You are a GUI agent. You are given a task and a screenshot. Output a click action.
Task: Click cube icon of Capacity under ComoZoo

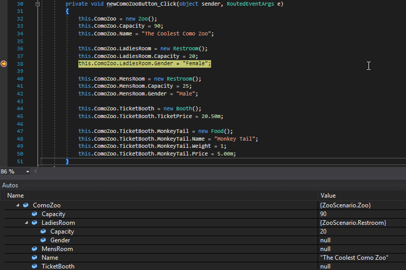34,214
